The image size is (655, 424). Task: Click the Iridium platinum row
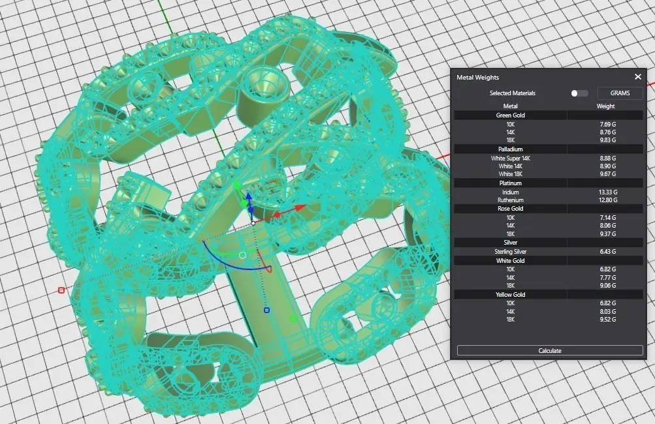tap(549, 192)
